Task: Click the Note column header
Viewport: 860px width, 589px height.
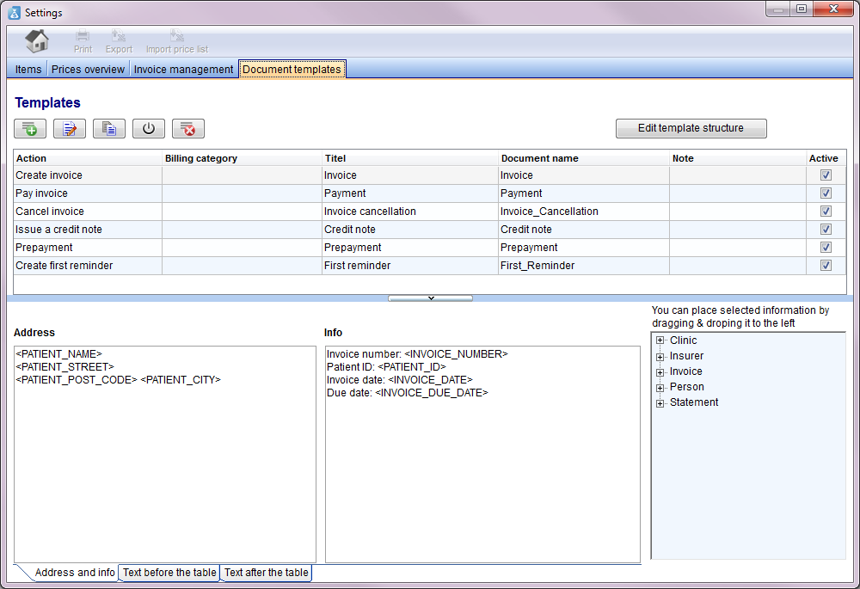Action: pyautogui.click(x=738, y=158)
